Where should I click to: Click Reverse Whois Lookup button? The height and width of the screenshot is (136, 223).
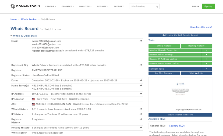pyautogui.click(x=175, y=55)
